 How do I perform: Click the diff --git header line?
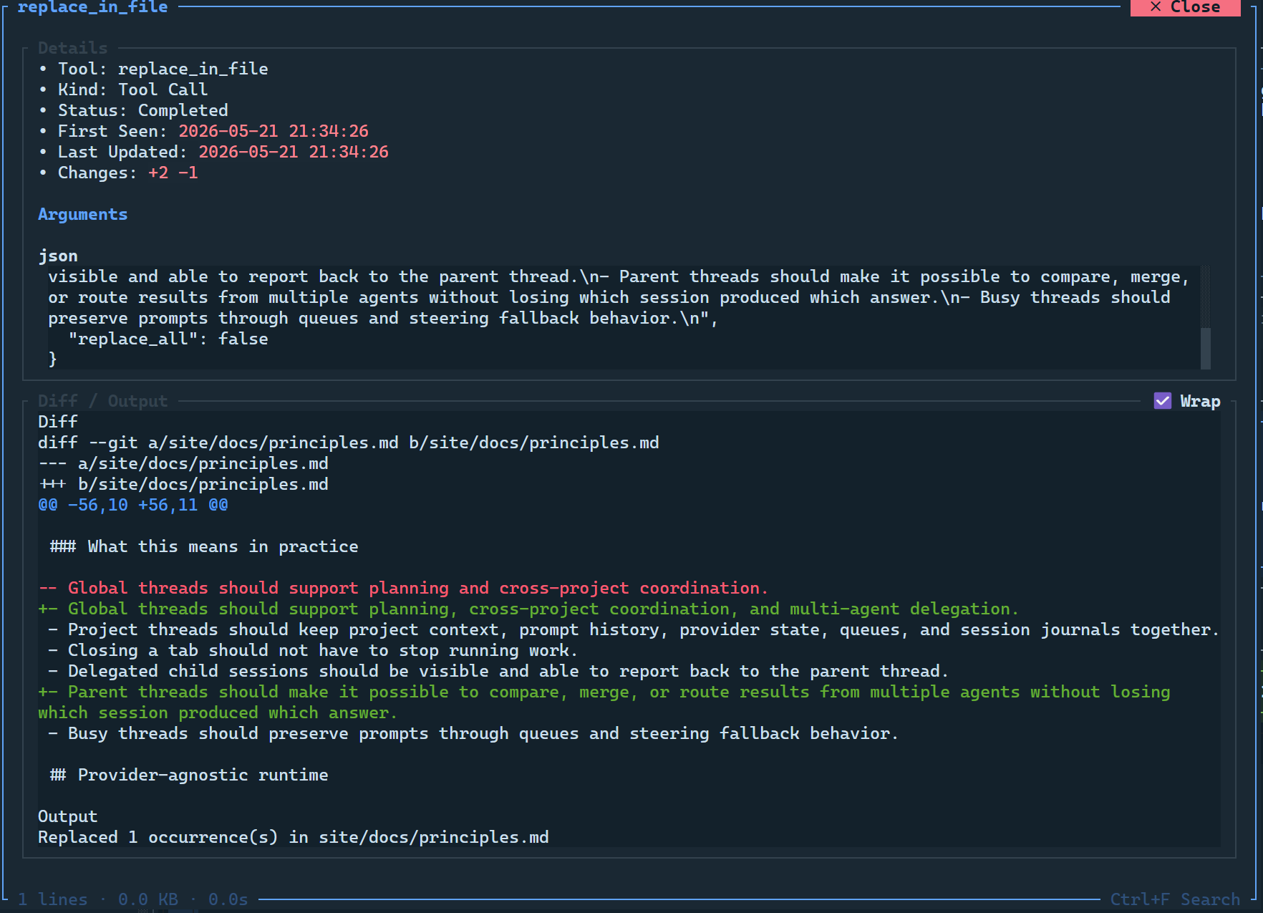349,443
